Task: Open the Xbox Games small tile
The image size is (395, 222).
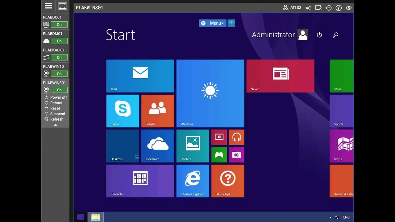Action: (219, 155)
